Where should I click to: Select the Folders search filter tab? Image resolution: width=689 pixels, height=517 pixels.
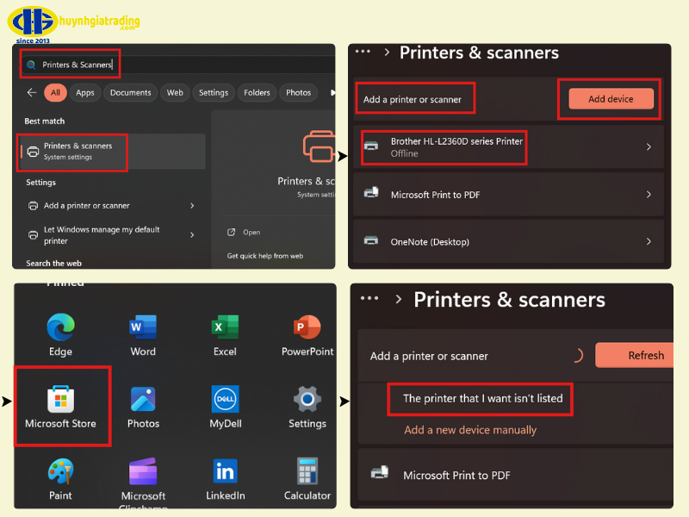click(257, 93)
